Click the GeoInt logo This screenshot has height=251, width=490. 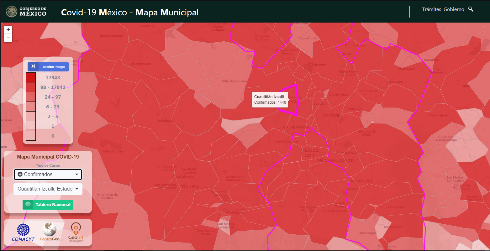coord(76,232)
